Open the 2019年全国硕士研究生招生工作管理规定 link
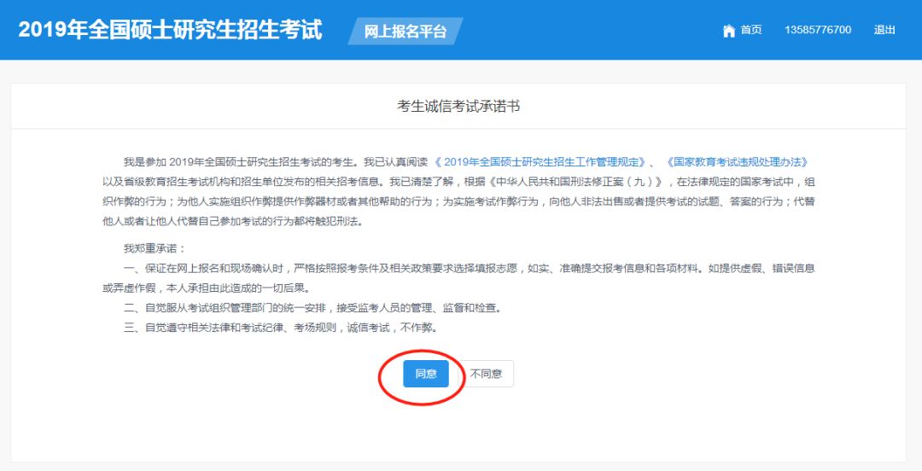This screenshot has height=471, width=922. click(x=540, y=162)
